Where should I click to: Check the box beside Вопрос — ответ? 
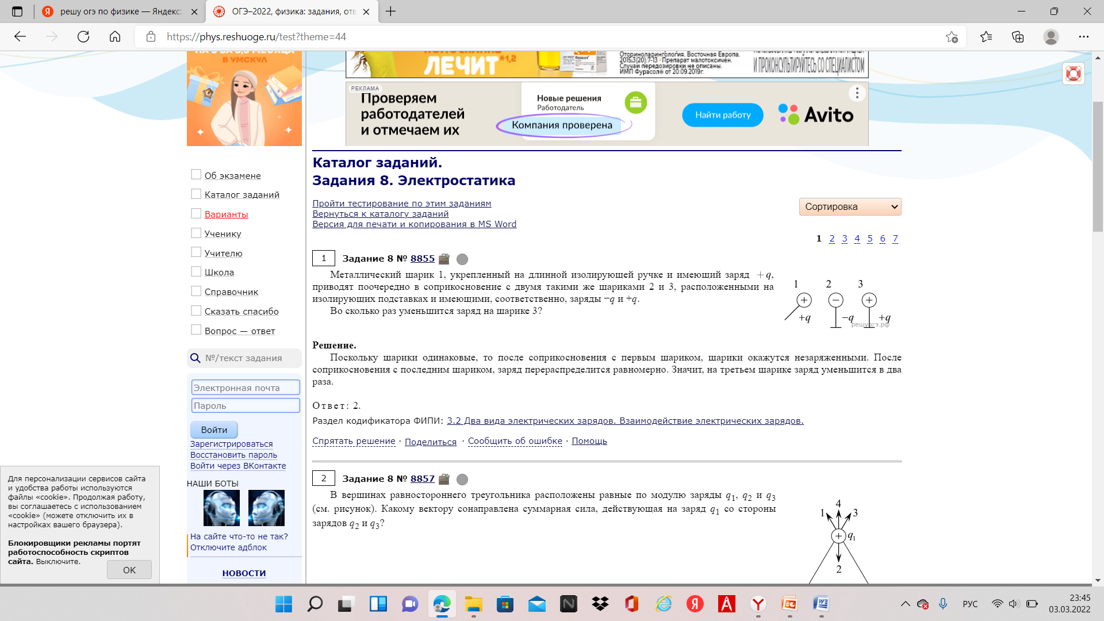196,329
